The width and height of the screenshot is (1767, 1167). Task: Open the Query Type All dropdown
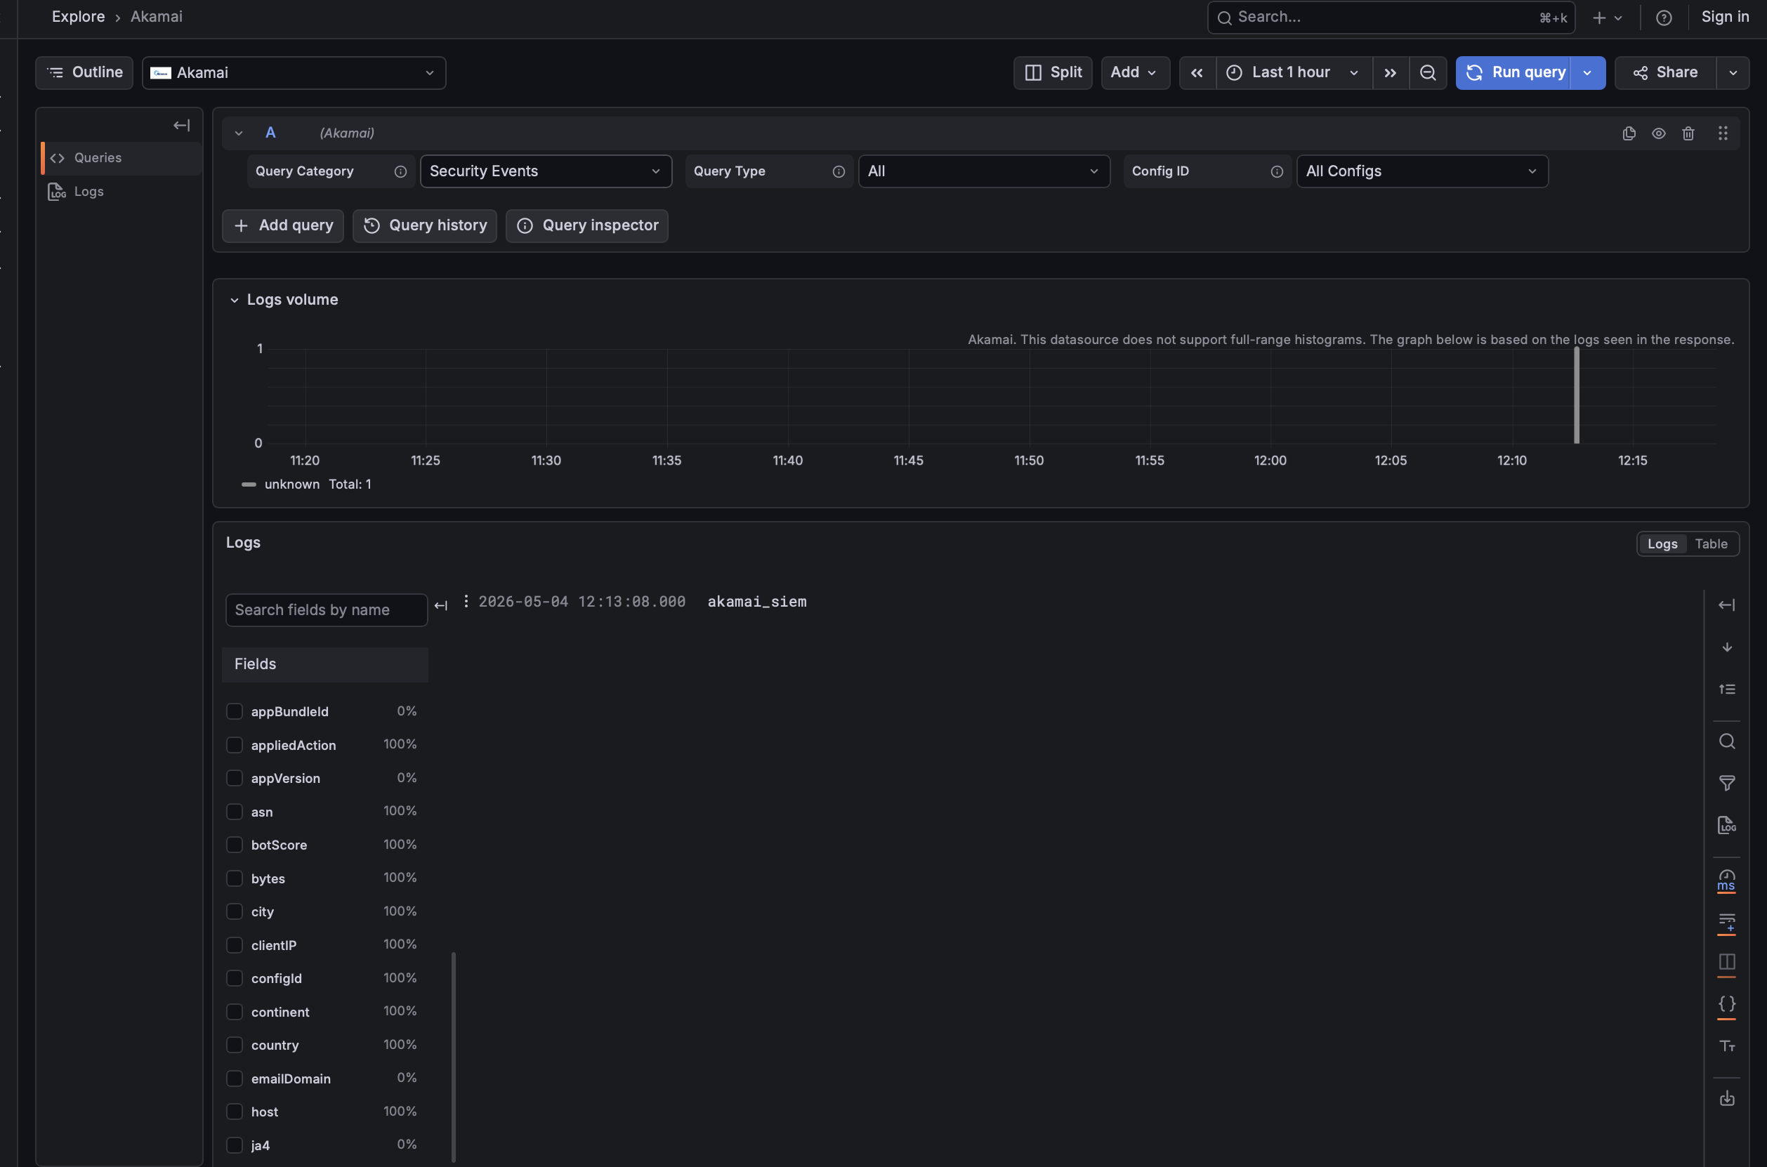(x=984, y=172)
